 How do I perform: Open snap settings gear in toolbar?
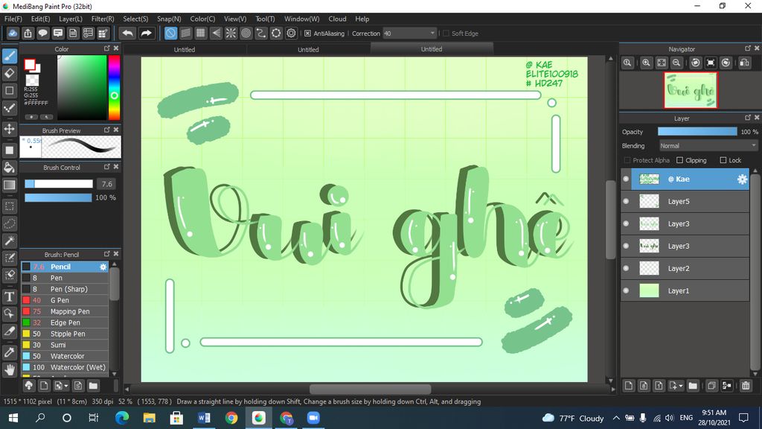(291, 33)
